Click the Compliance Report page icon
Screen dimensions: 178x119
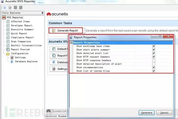tap(8, 37)
